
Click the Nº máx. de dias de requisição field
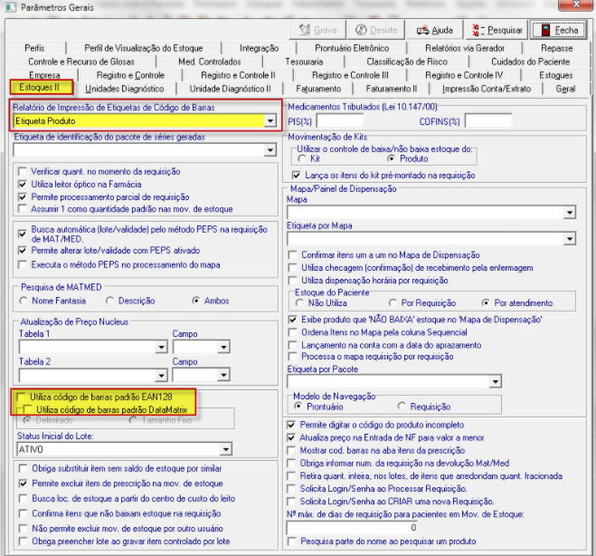(353, 528)
